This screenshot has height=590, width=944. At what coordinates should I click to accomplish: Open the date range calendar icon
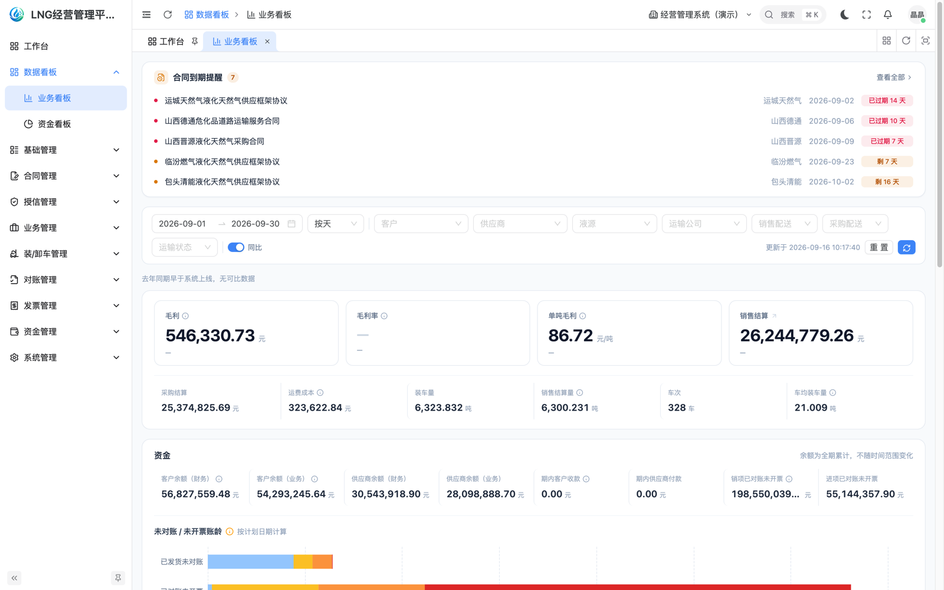[x=291, y=224]
